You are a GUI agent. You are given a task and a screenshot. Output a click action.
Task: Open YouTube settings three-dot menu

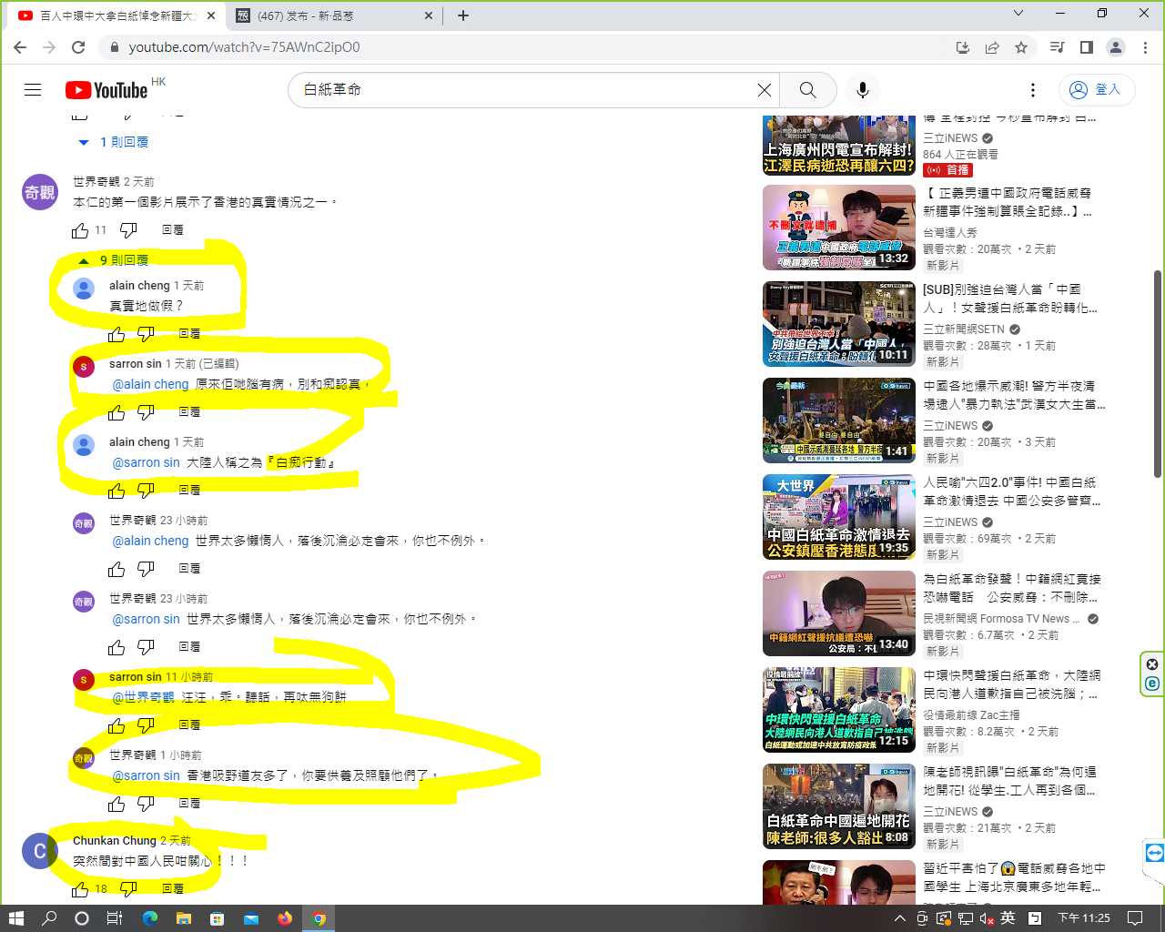click(1032, 90)
